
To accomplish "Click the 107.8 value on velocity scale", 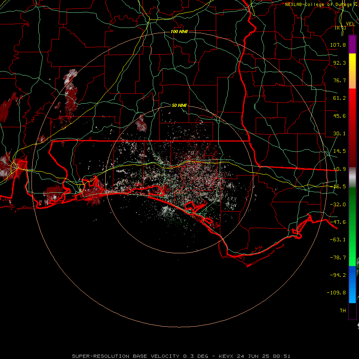I will tap(338, 45).
